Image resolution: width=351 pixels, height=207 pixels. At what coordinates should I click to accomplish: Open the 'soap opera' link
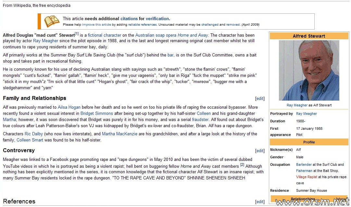point(166,35)
